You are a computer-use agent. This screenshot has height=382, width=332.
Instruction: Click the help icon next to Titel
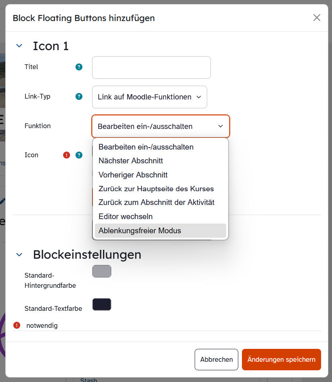coord(79,67)
